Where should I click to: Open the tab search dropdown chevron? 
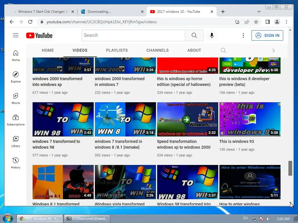point(259,12)
